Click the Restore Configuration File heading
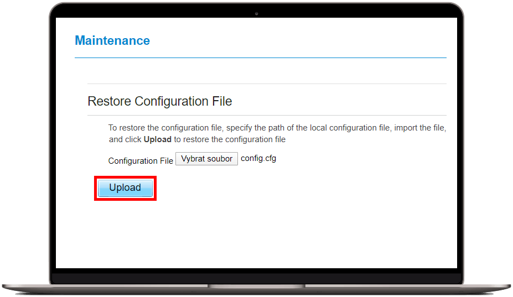The height and width of the screenshot is (297, 513). (160, 101)
